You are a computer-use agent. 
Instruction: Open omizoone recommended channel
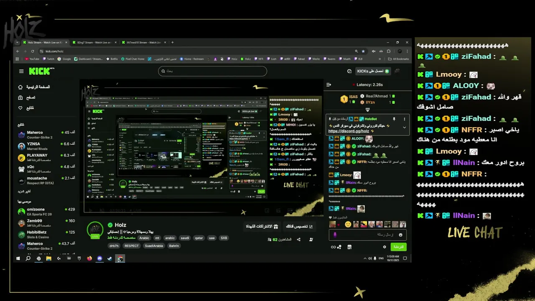pyautogui.click(x=46, y=212)
